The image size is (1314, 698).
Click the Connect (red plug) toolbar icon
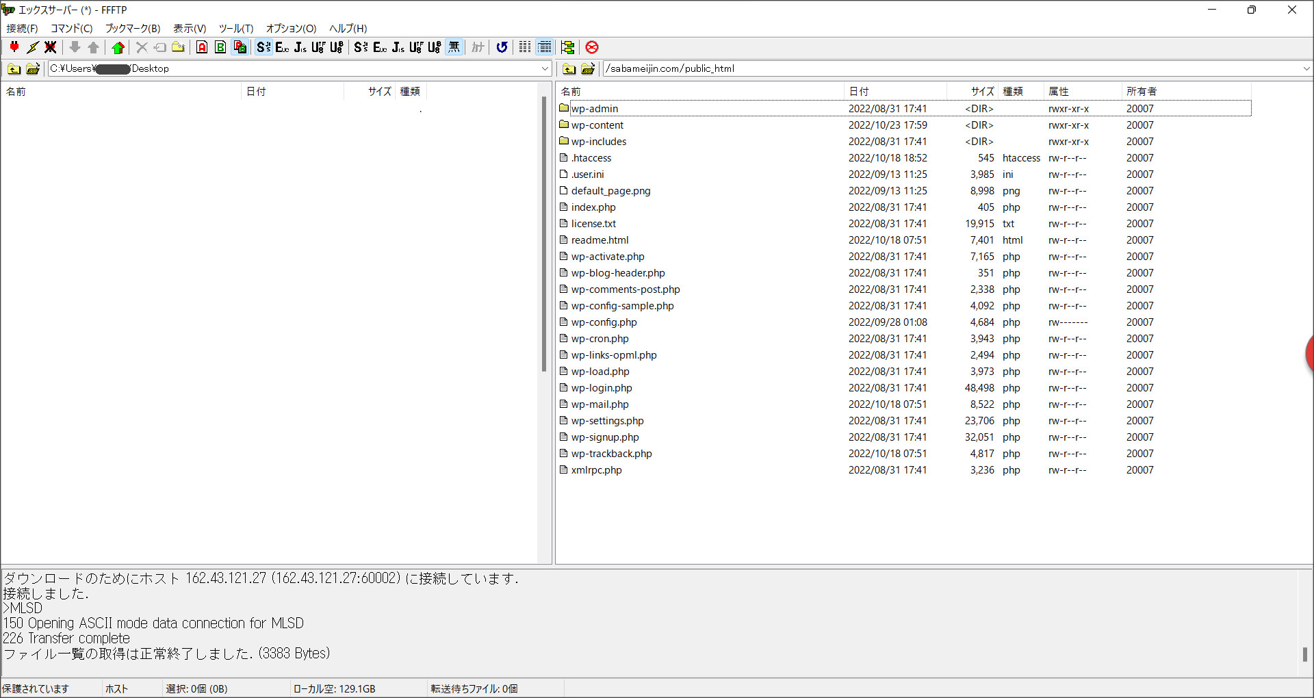click(x=14, y=47)
